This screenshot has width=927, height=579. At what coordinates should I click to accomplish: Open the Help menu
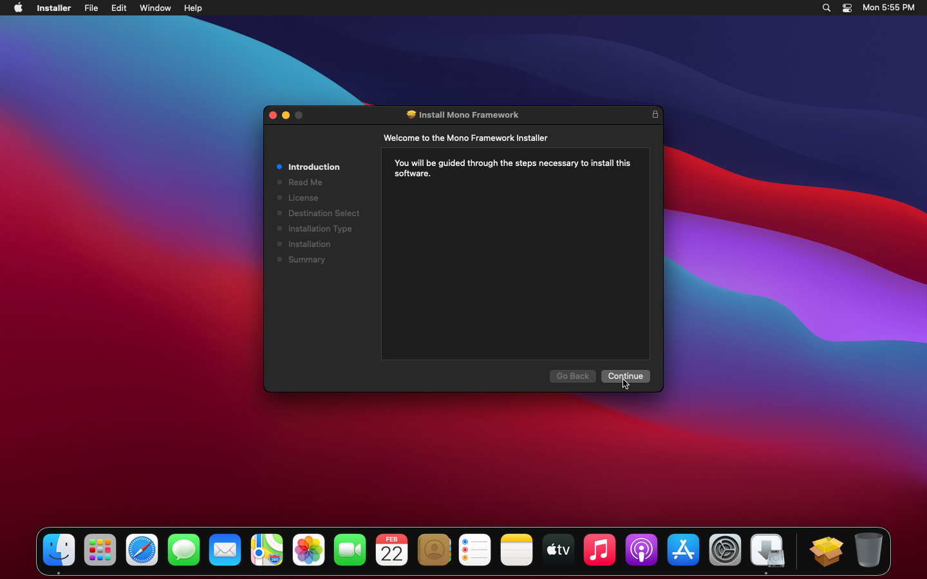click(x=192, y=8)
